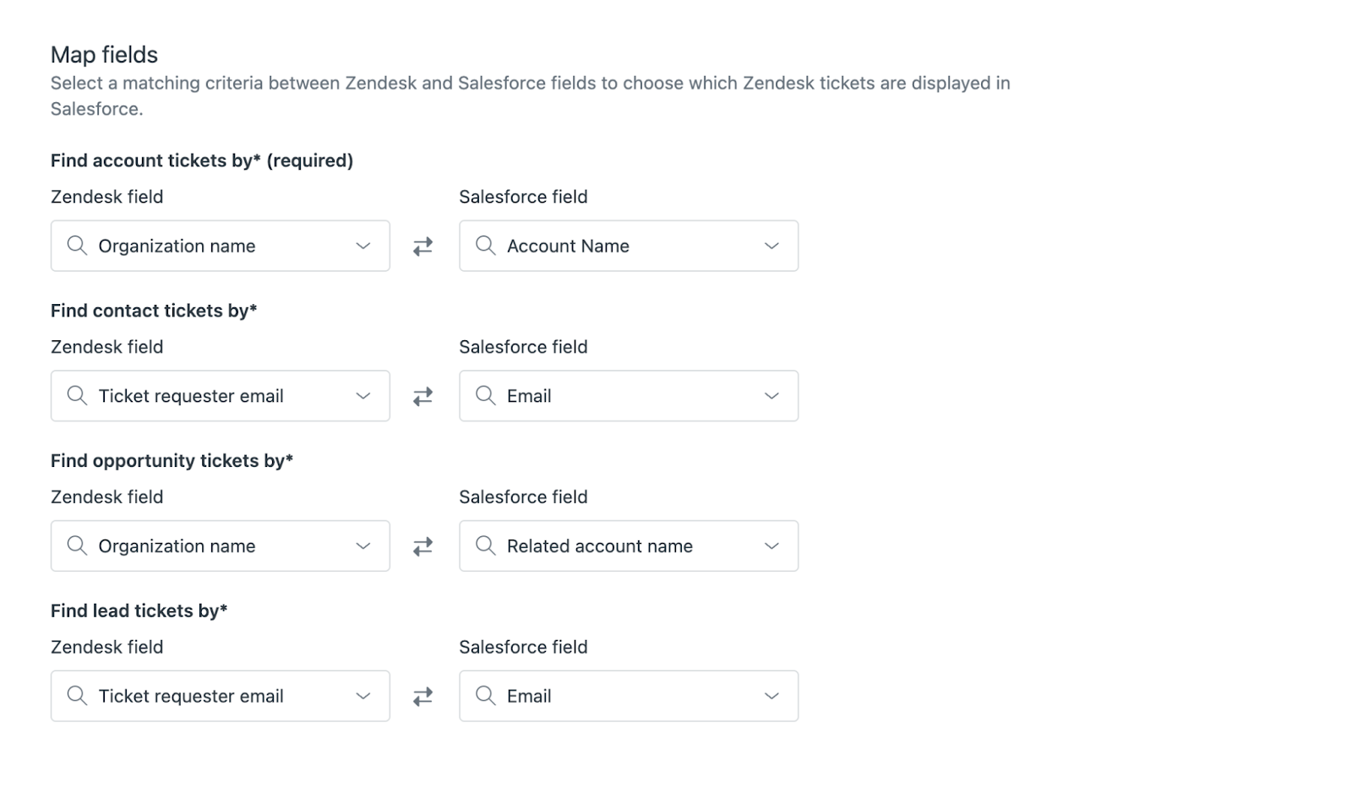Screen dimensions: 1352x792
Task: Expand Related account name dropdown chevron
Action: pos(771,546)
